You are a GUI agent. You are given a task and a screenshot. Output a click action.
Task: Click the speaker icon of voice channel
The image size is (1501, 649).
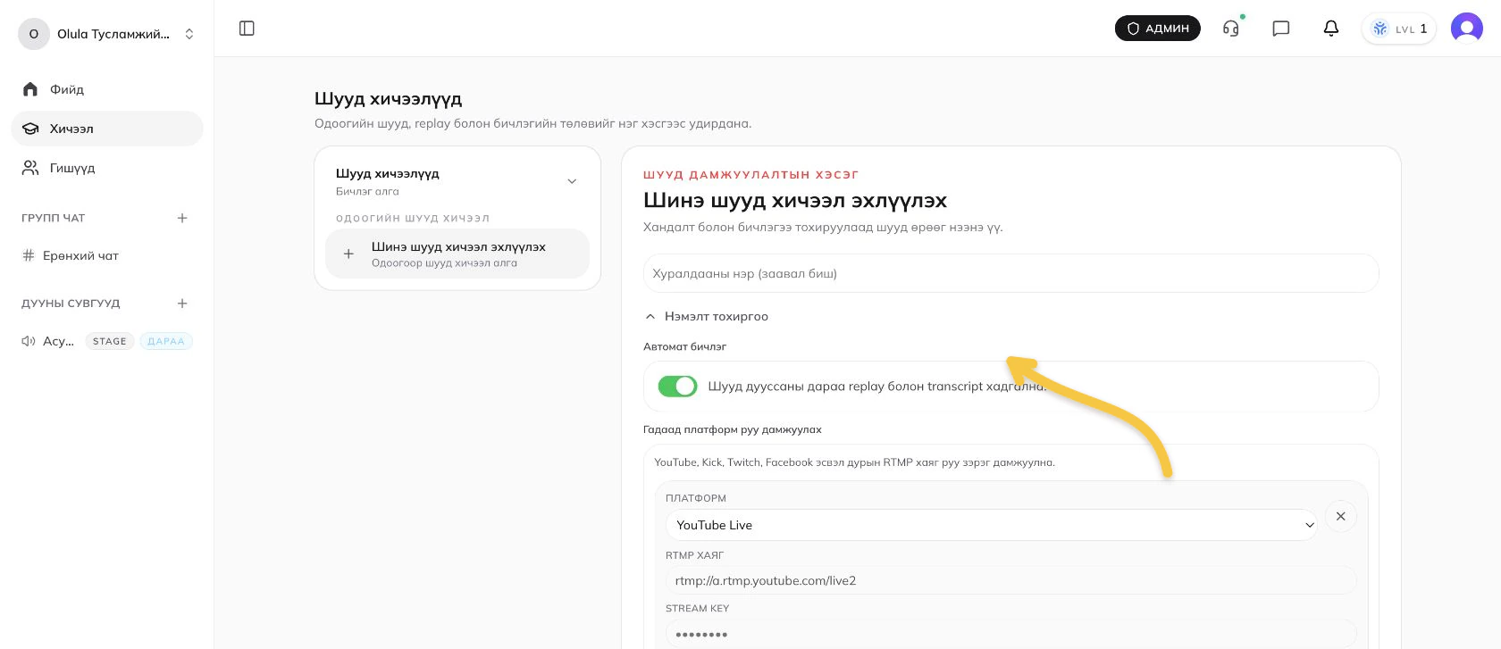tap(29, 341)
